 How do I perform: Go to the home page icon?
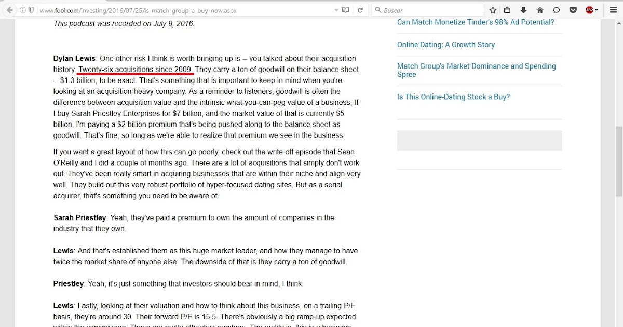click(x=540, y=10)
